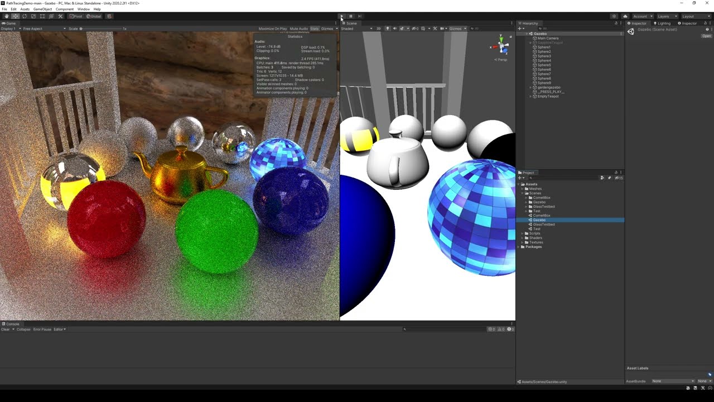
Task: Adjust the Game view Scale slider
Action: (100, 28)
